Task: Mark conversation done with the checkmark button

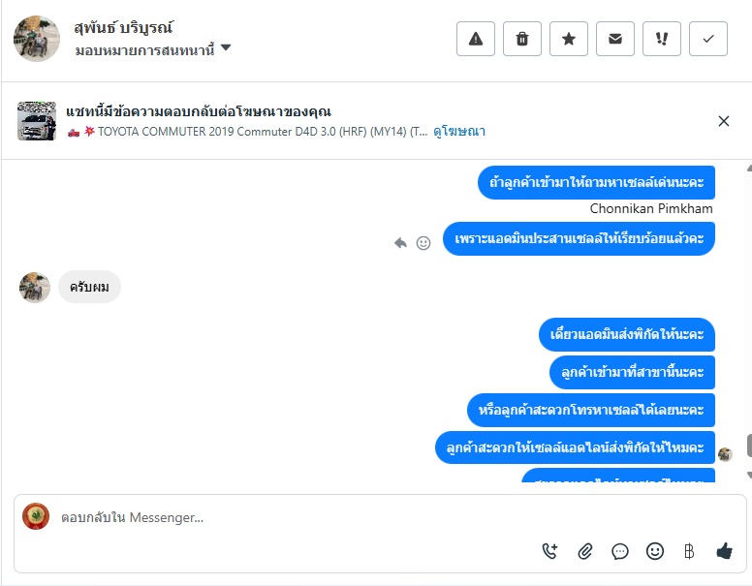Action: [707, 39]
